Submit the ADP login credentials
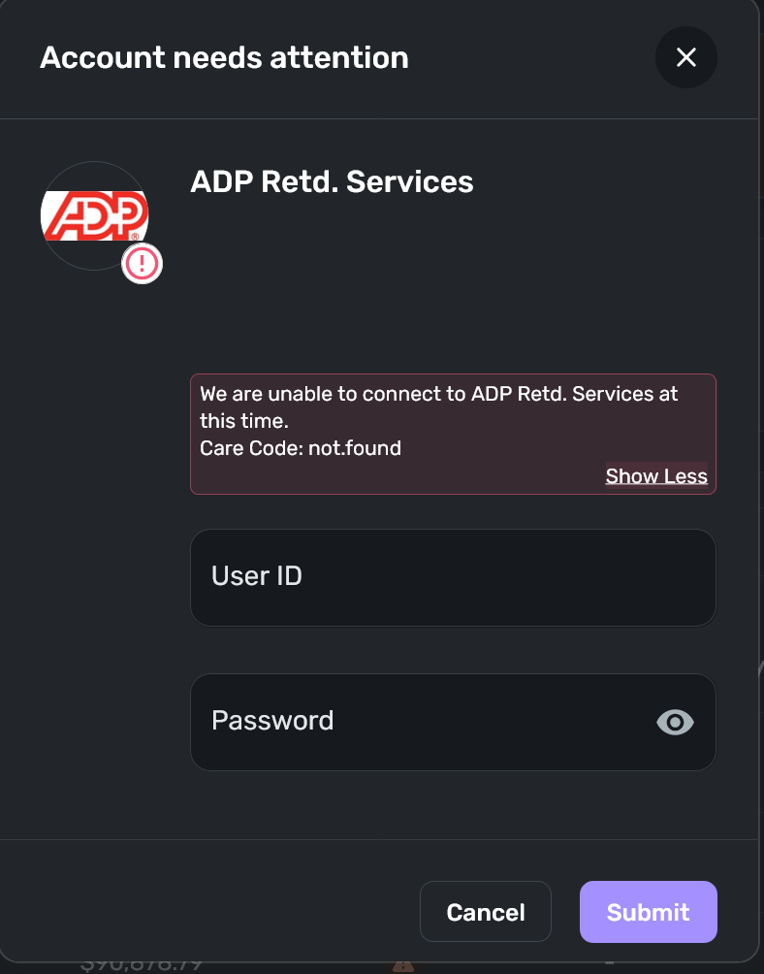Image resolution: width=764 pixels, height=974 pixels. click(x=648, y=912)
